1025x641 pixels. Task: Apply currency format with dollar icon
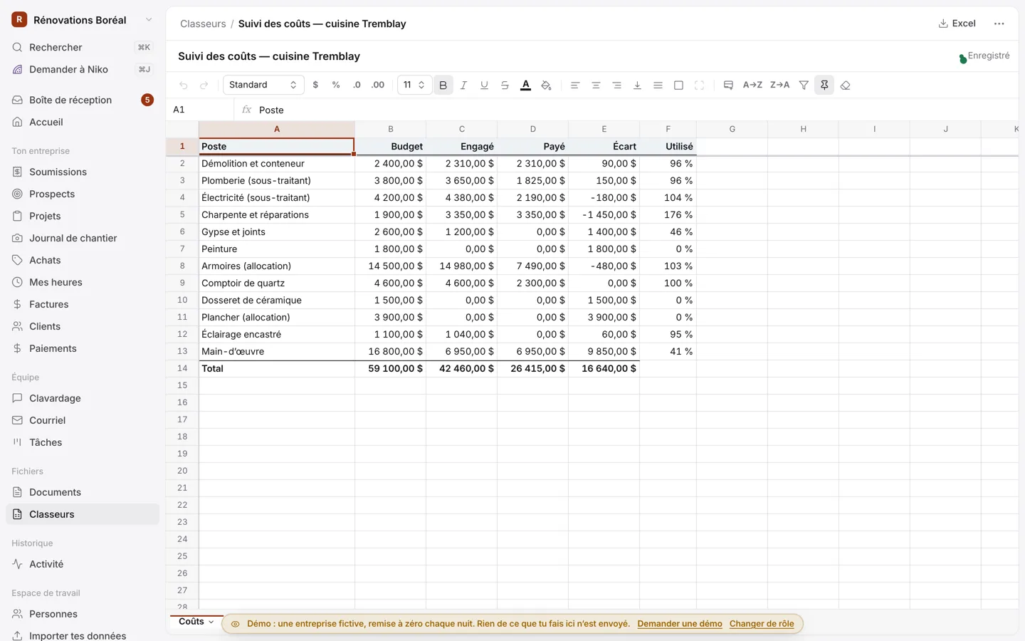click(315, 85)
